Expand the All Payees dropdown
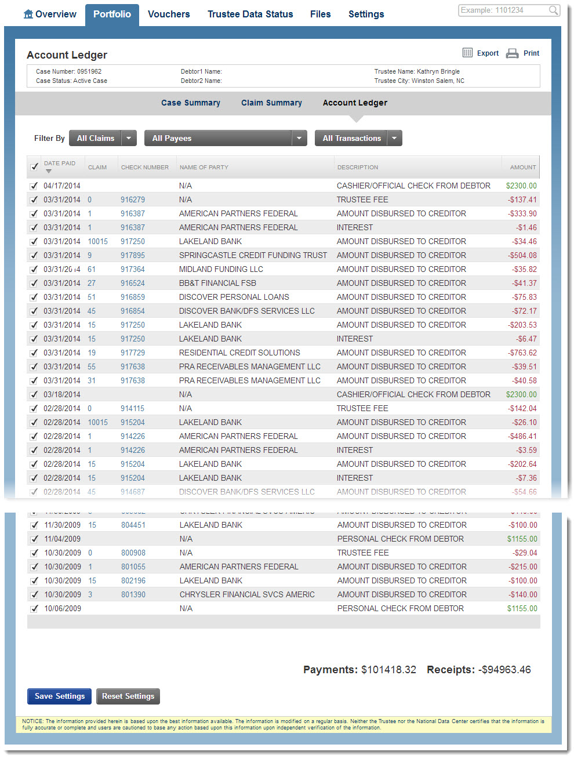The height and width of the screenshot is (766, 574). click(x=299, y=138)
